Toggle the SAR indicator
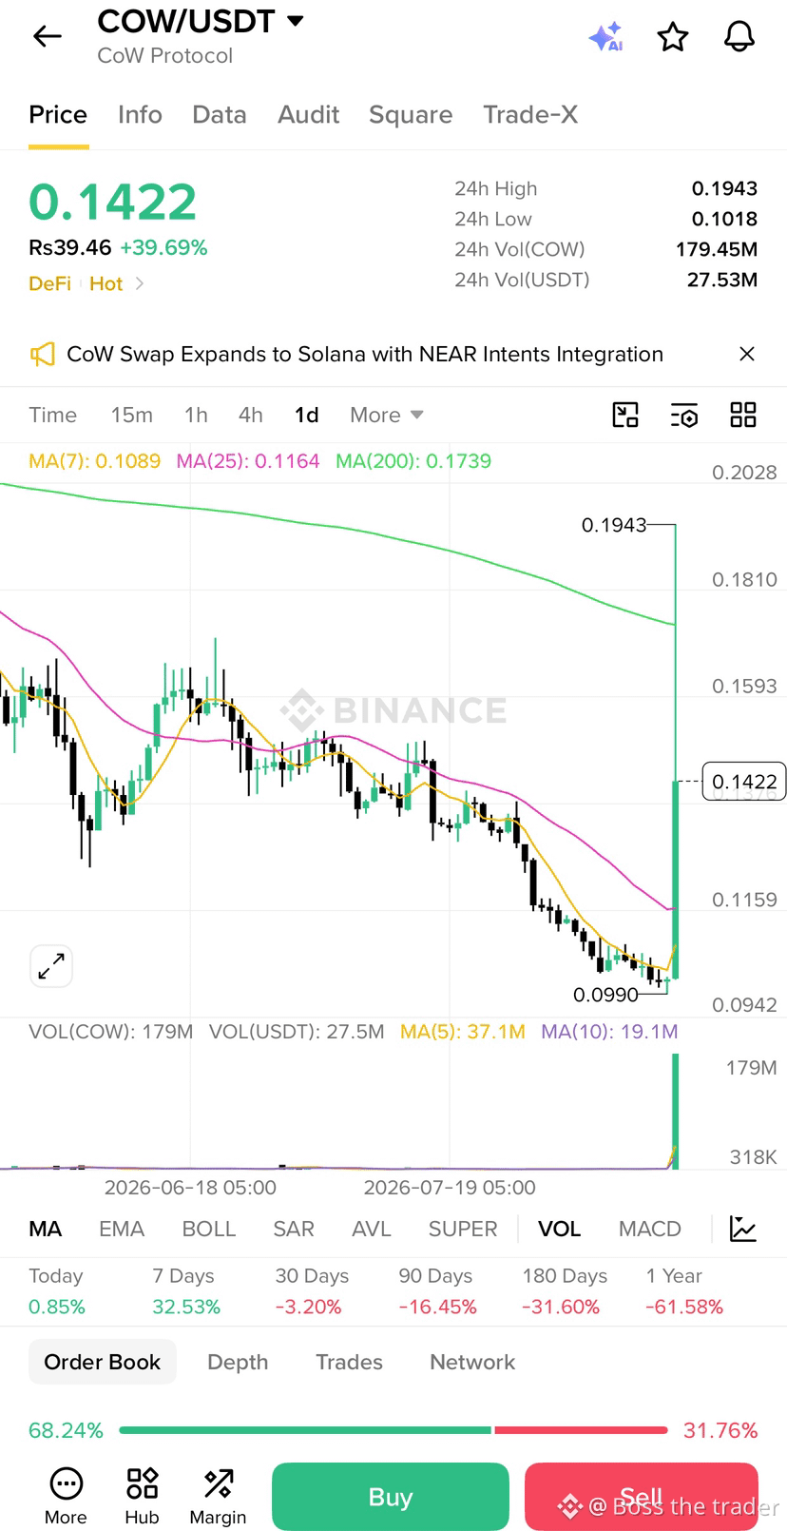Viewport: 787px width, 1531px height. (294, 1229)
